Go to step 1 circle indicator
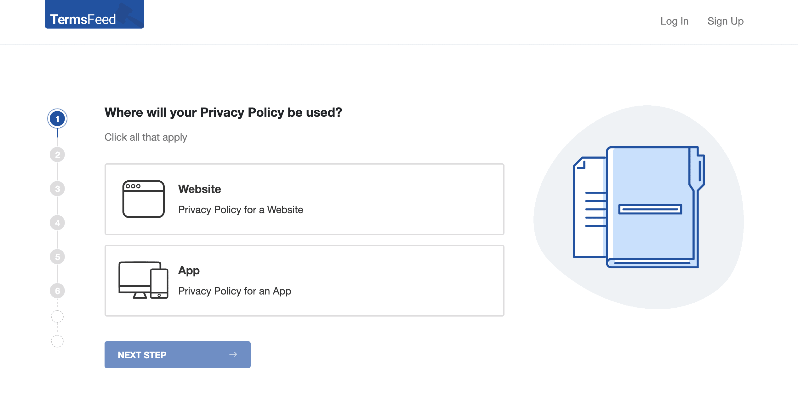The height and width of the screenshot is (408, 798). click(x=57, y=119)
